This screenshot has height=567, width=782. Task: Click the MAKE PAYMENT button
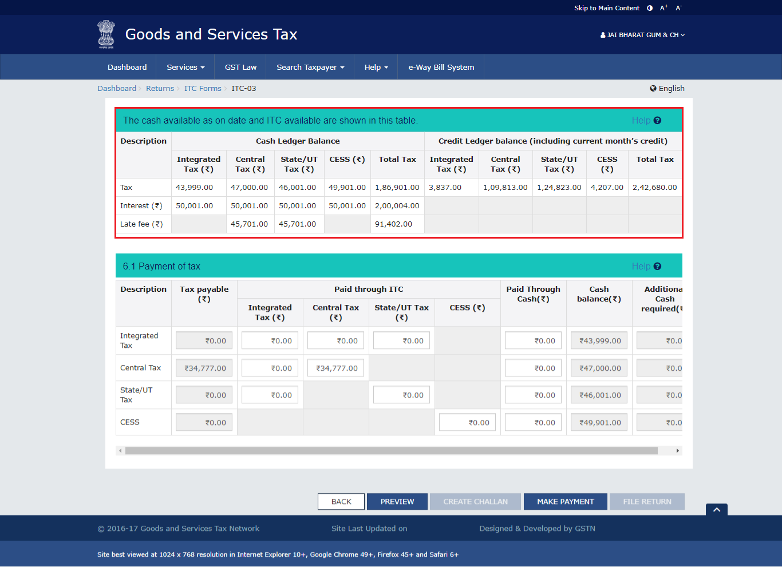(x=566, y=502)
